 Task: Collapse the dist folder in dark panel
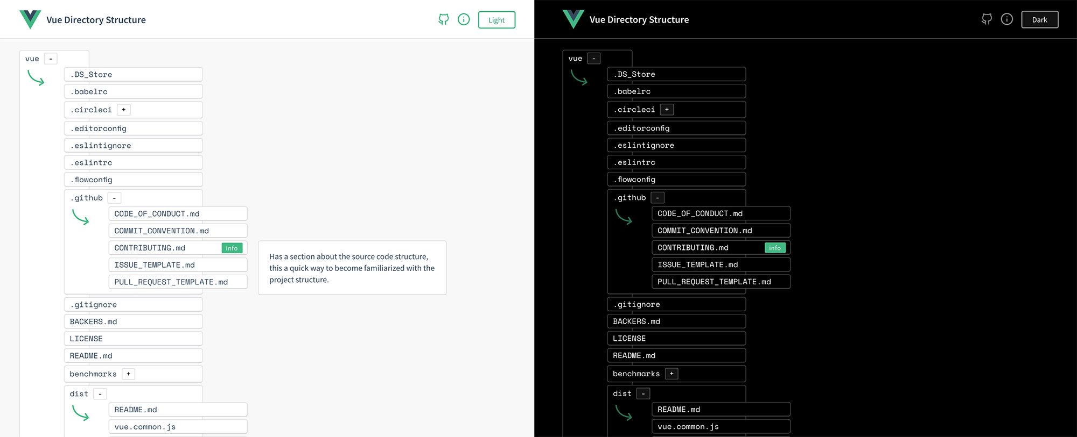click(x=644, y=394)
